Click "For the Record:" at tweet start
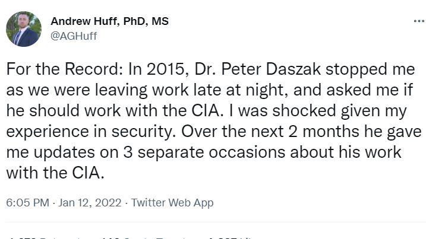This screenshot has height=239, width=426. 49,69
